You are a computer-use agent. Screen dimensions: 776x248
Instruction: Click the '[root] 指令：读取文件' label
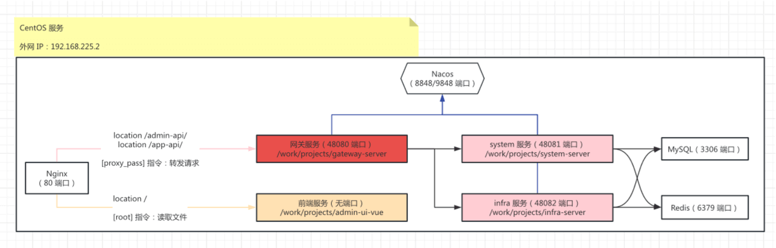(150, 217)
